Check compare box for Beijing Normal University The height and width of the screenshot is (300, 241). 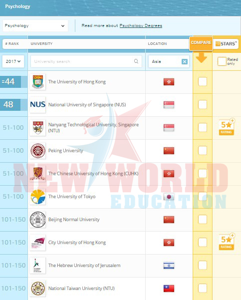[x=203, y=219]
